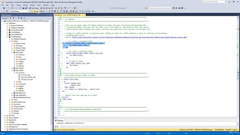Collapse the Databases folder node
The width and height of the screenshot is (240, 135).
point(5,23)
